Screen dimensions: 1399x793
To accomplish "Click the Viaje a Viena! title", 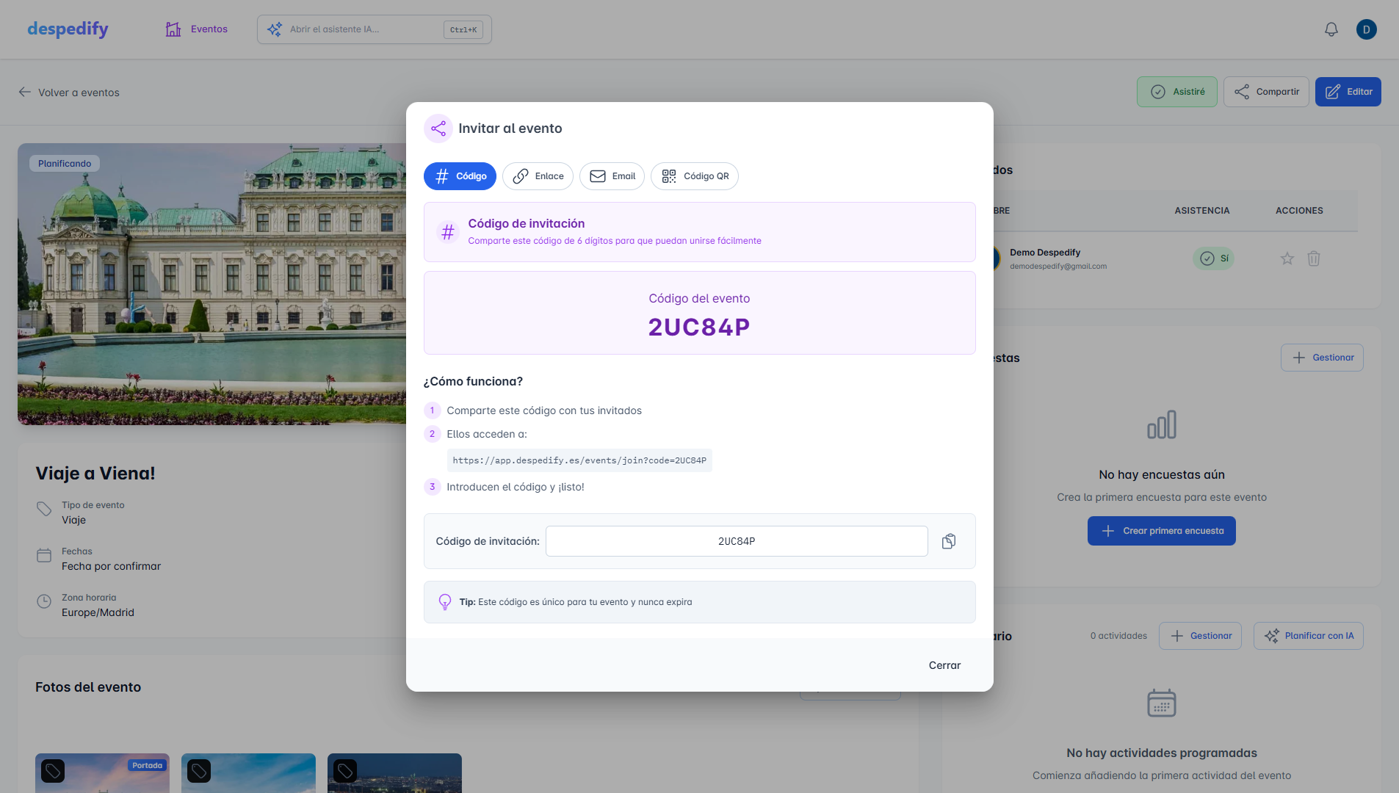I will 95,474.
